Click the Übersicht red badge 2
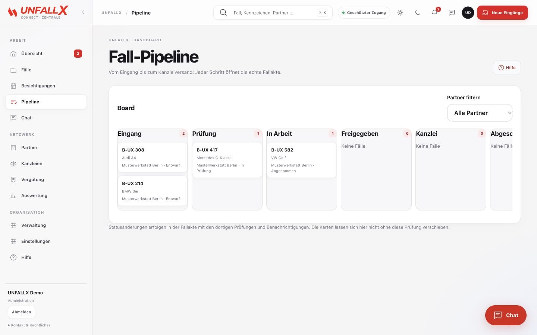This screenshot has height=335, width=537. click(x=78, y=54)
